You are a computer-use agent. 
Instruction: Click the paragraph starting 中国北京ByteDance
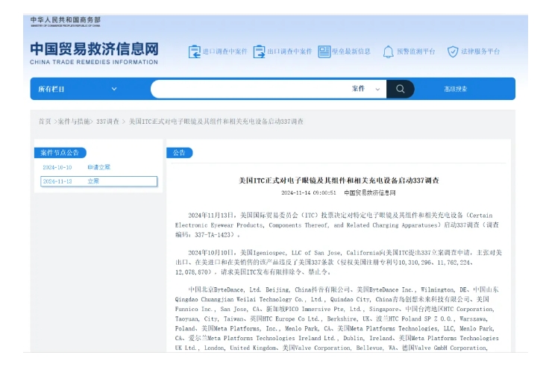tap(336, 319)
